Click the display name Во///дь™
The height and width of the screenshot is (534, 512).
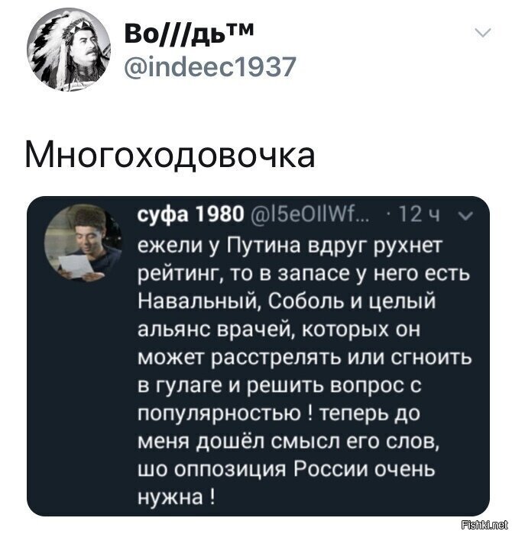[x=190, y=34]
